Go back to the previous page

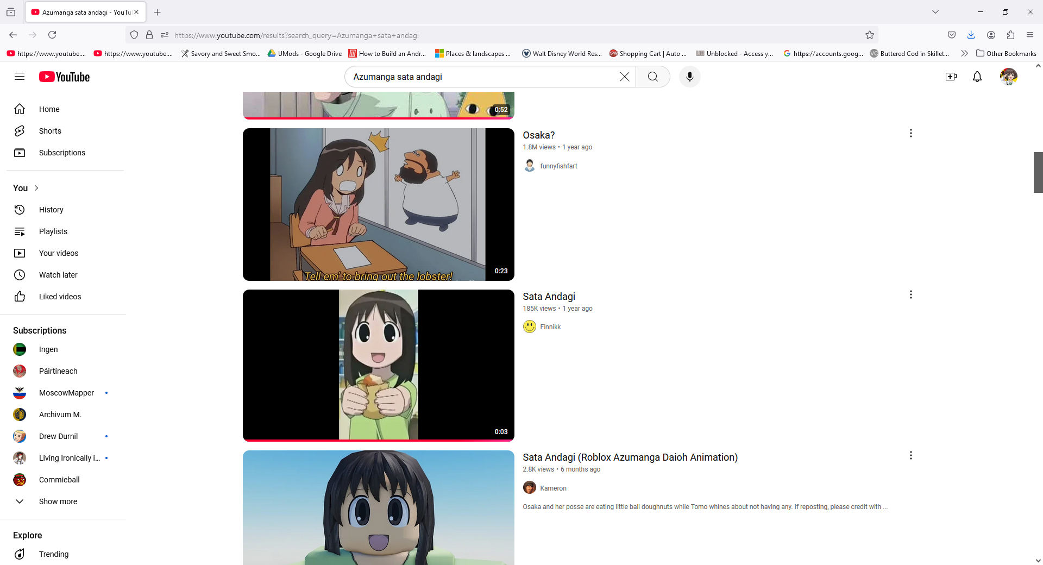(13, 35)
